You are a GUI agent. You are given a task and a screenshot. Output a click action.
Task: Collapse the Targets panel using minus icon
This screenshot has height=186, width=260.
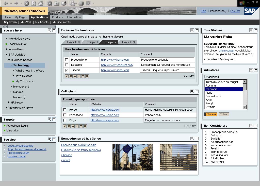tap(54, 119)
